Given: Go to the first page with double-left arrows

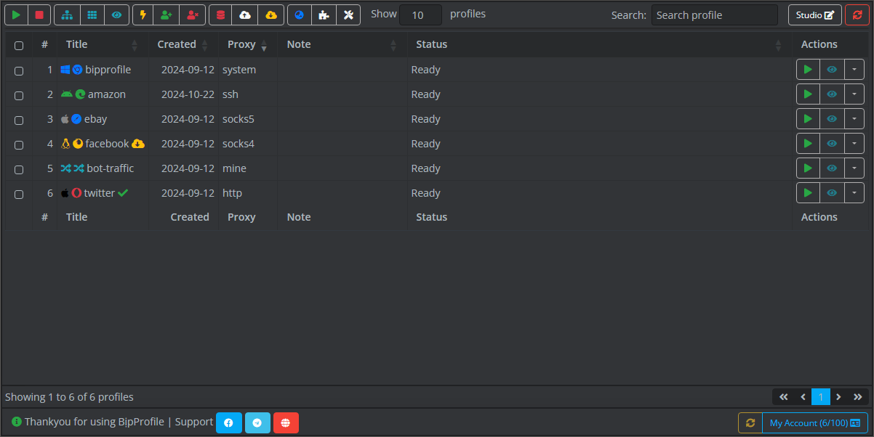Looking at the screenshot, I should tap(783, 397).
